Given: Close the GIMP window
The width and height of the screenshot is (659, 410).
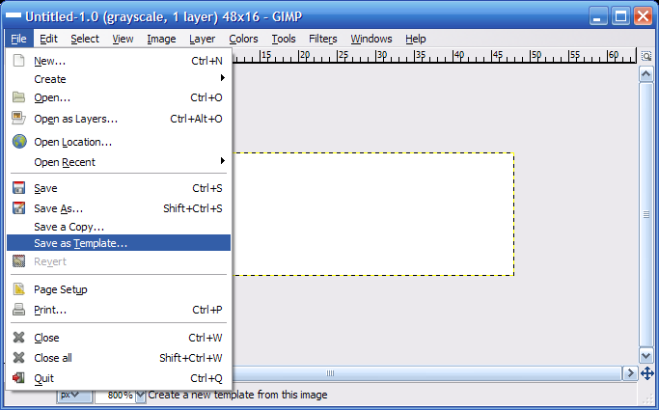Looking at the screenshot, I should 643,16.
